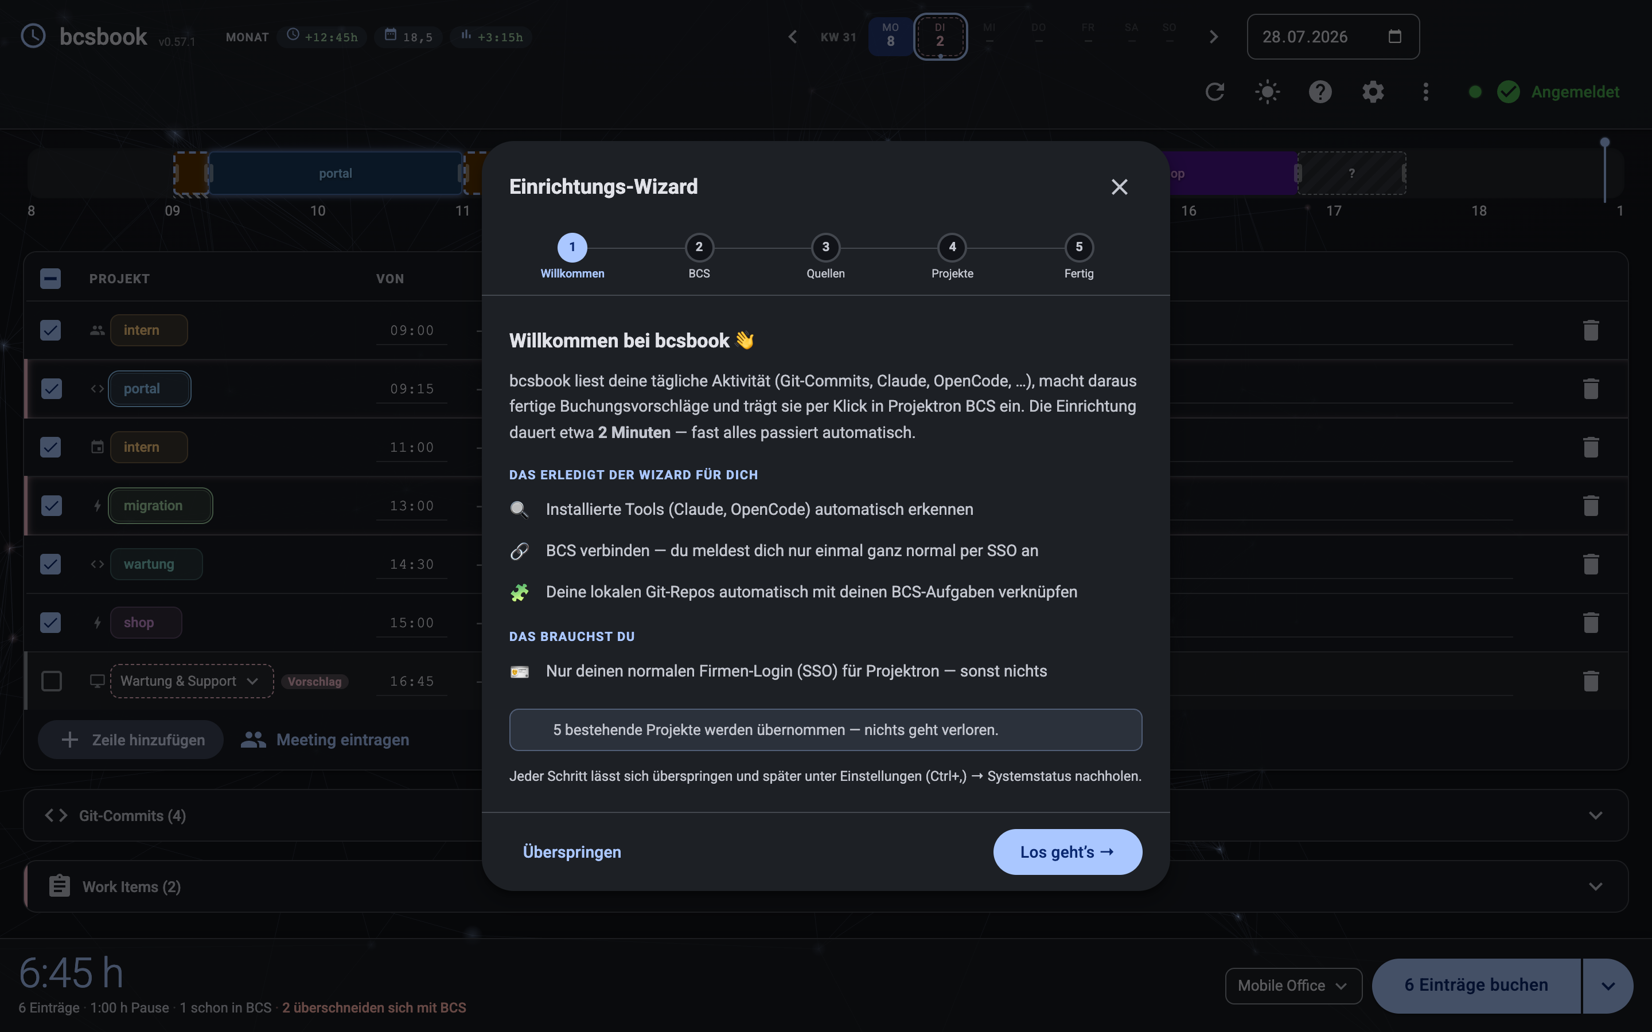
Task: Uncheck the portal row checkbox
Action: tap(51, 388)
